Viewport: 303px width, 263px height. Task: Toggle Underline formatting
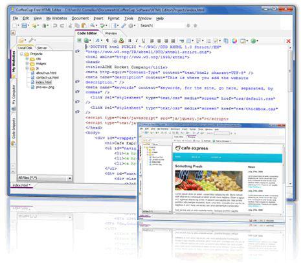(x=144, y=41)
